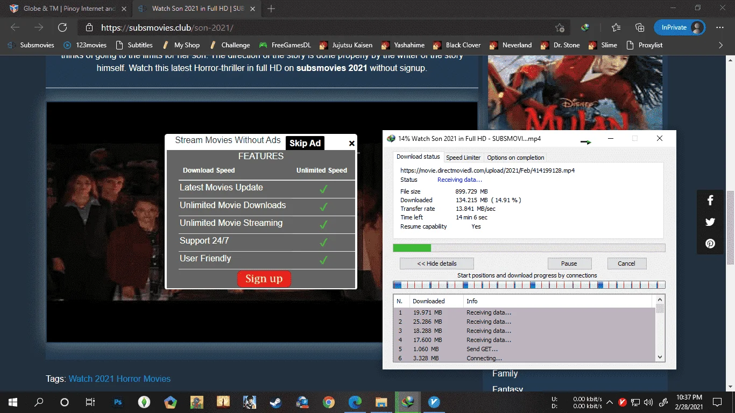Open The Sims plumbob taskbar icon
Viewport: 735px width, 413px height.
[x=144, y=402]
